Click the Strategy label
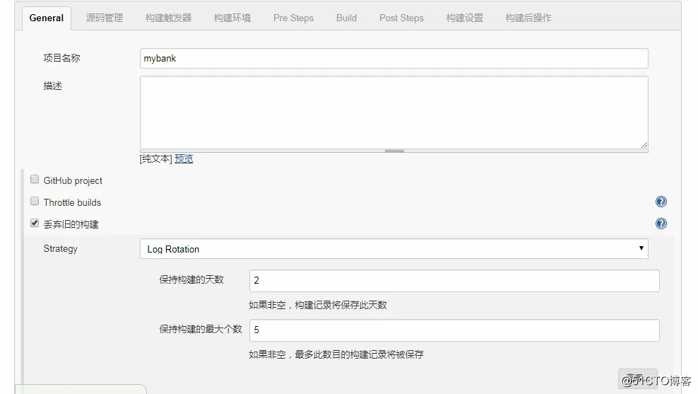This screenshot has height=394, width=698. tap(61, 249)
